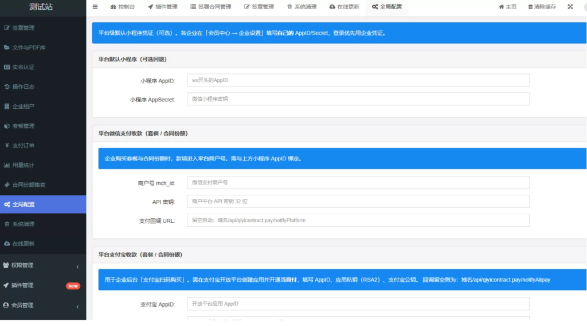Click the 套餐管理 cube icon
This screenshot has width=587, height=326.
(x=7, y=125)
